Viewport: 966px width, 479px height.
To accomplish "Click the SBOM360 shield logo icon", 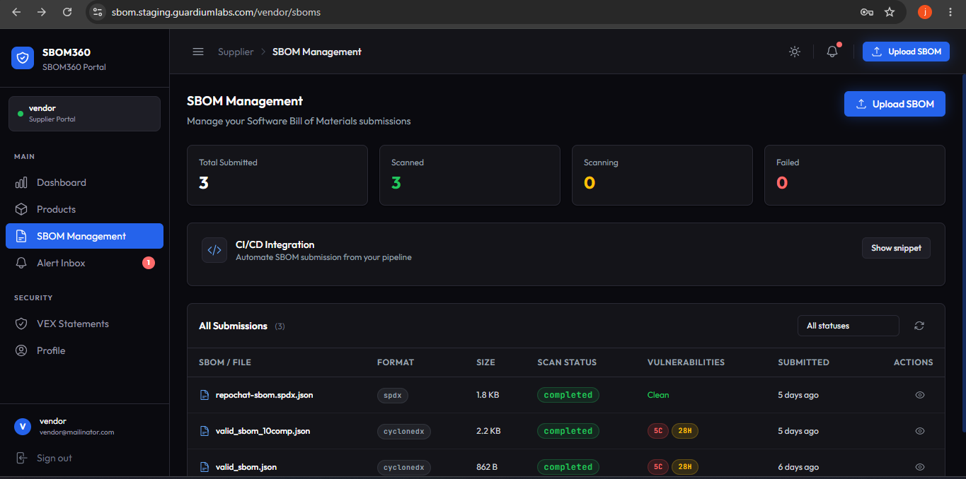I will pos(23,58).
